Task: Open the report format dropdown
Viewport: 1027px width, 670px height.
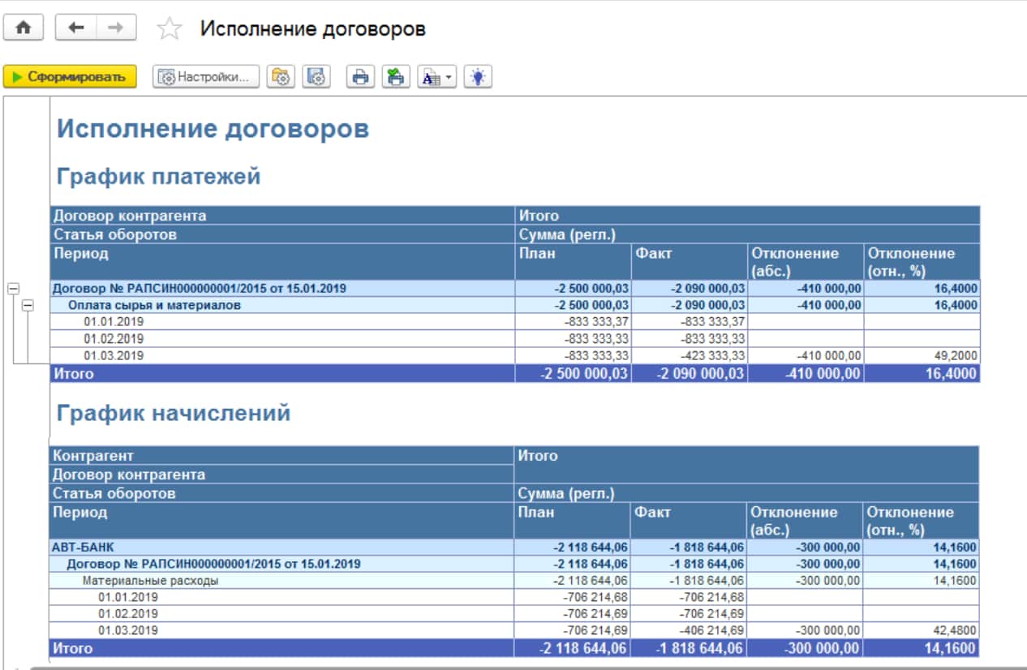Action: 437,77
